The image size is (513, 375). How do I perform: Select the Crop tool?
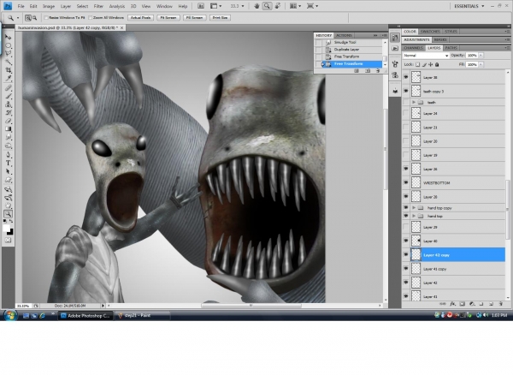point(9,70)
